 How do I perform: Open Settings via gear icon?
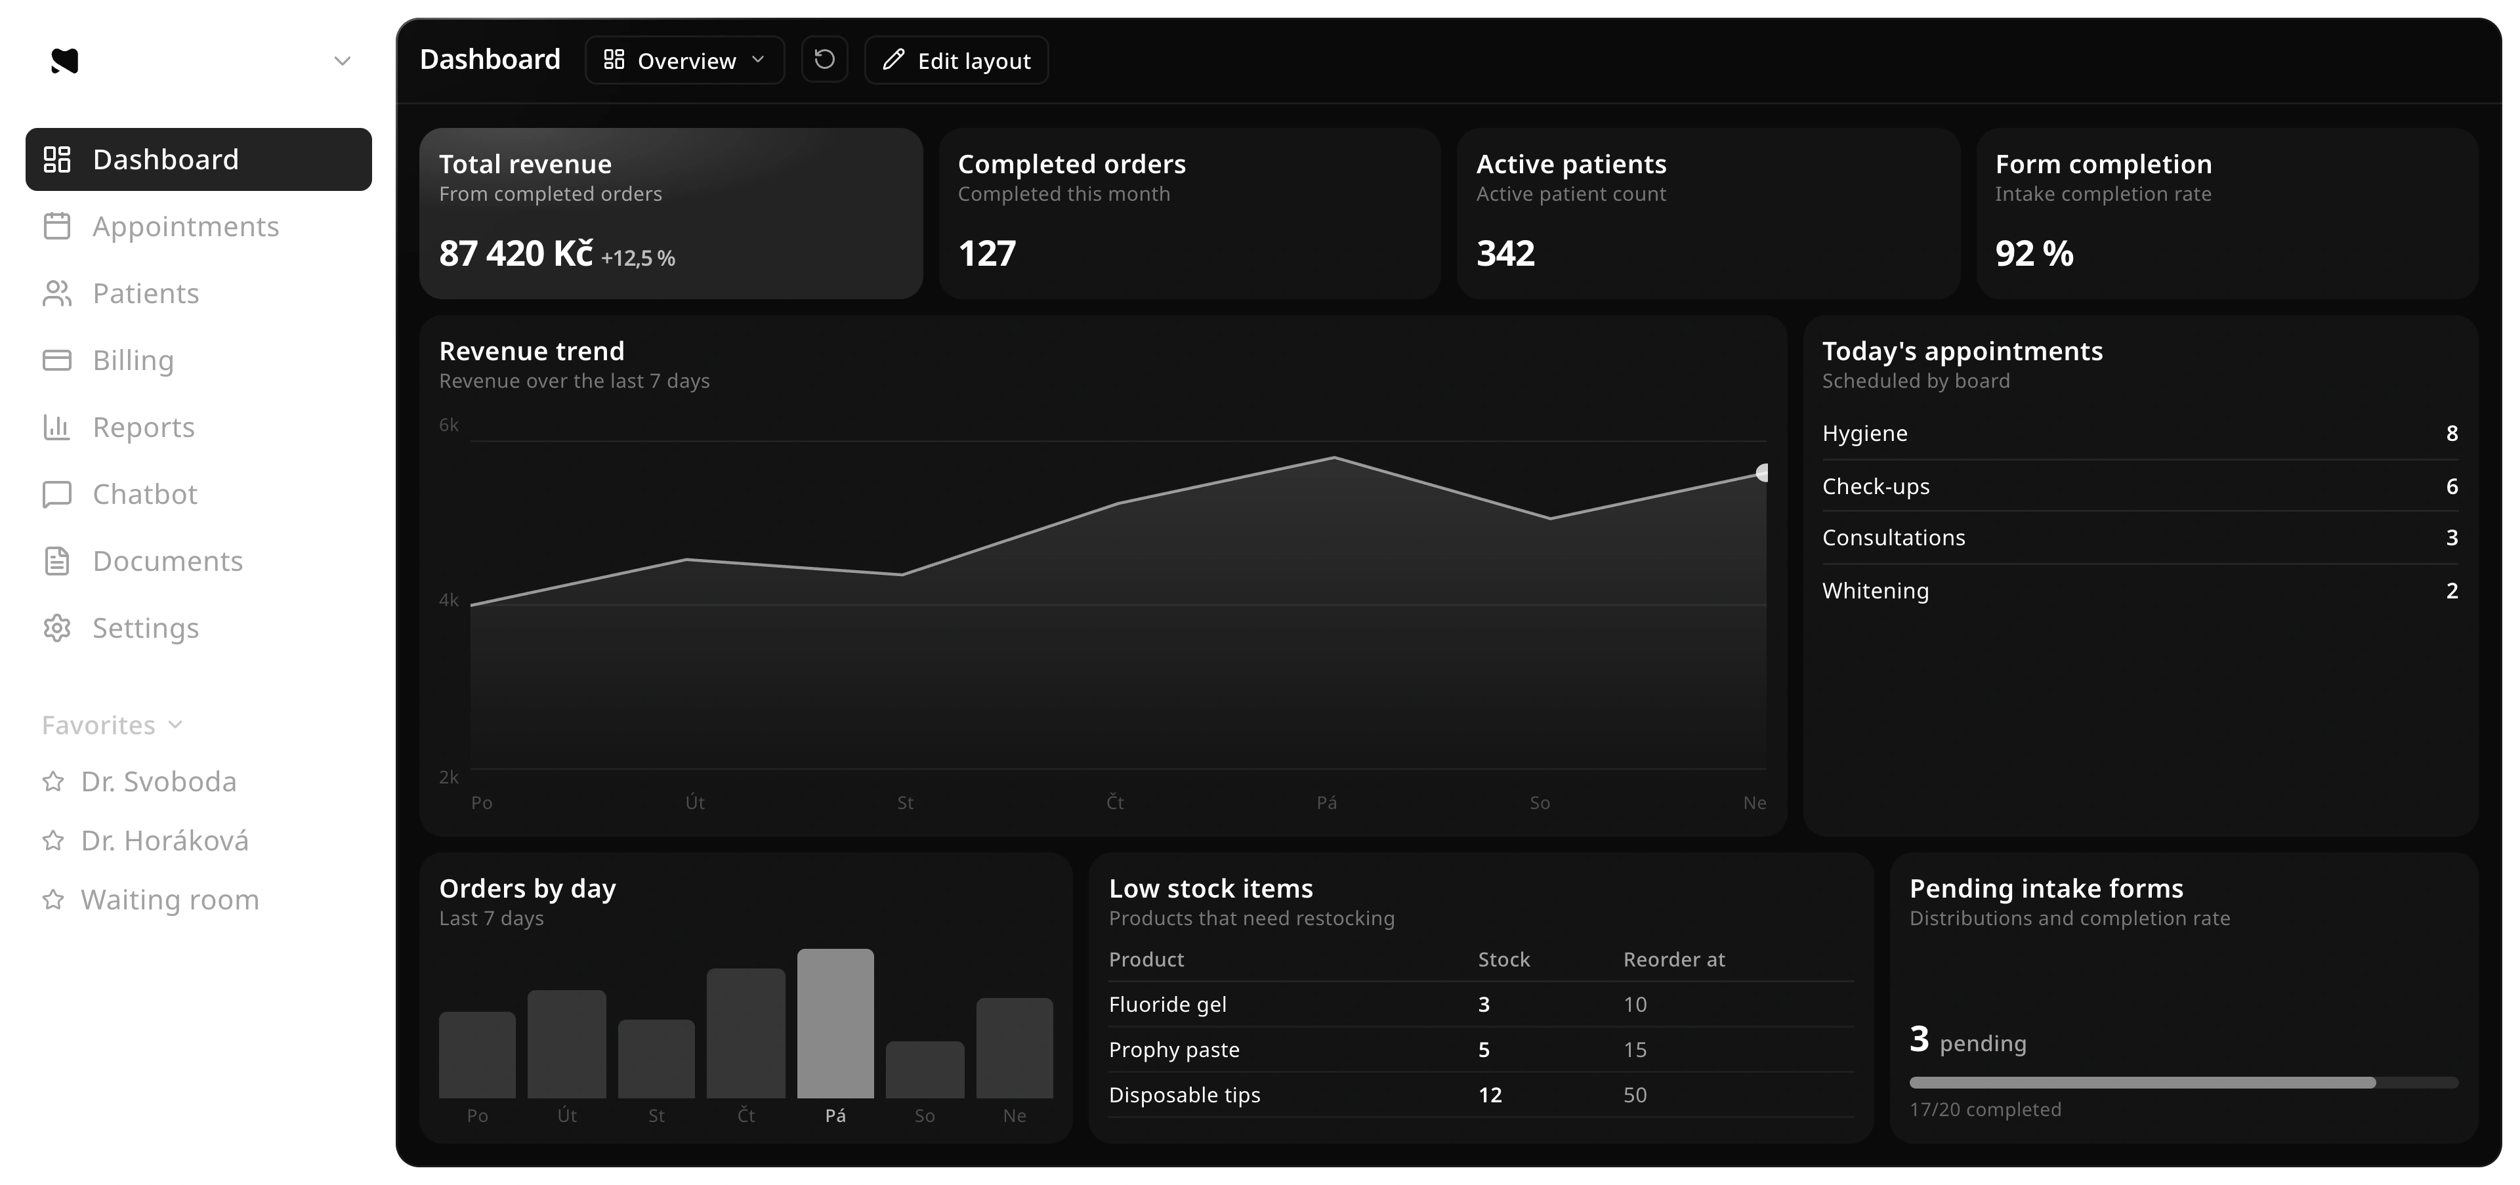click(56, 628)
